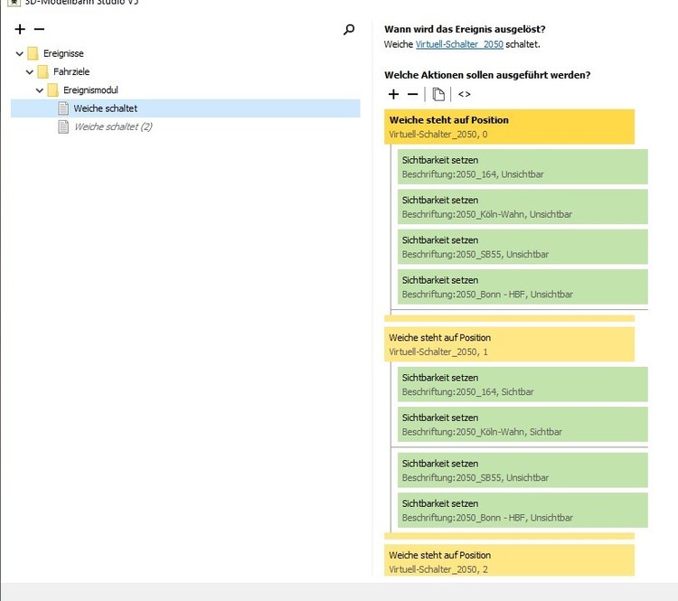Open the Virtuell-Schalter_2050 link
The image size is (678, 601).
[x=459, y=44]
